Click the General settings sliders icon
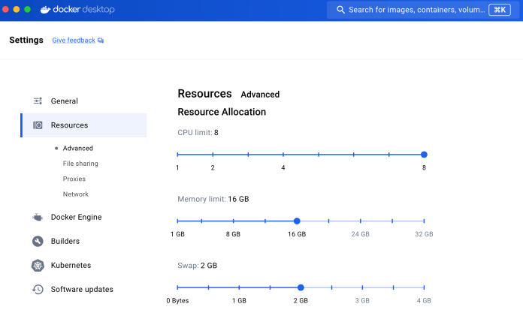Image resolution: width=523 pixels, height=319 pixels. tap(38, 101)
